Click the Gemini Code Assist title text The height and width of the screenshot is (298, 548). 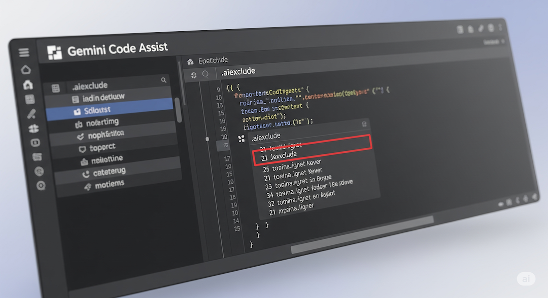pyautogui.click(x=117, y=49)
